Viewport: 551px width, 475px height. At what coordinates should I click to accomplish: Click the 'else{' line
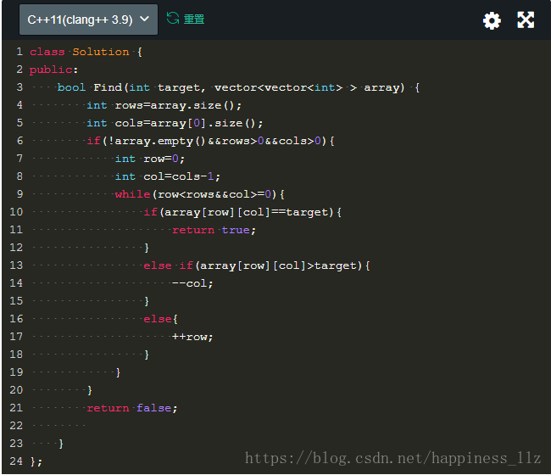pos(160,319)
